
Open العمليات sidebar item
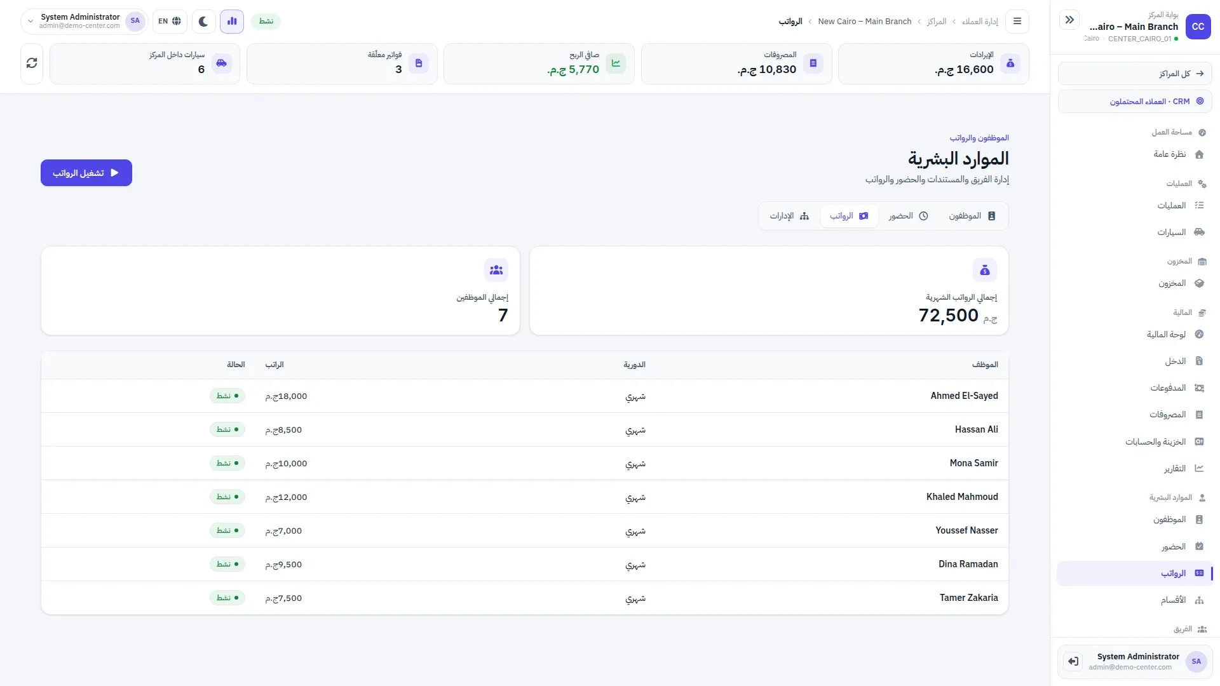click(x=1135, y=206)
